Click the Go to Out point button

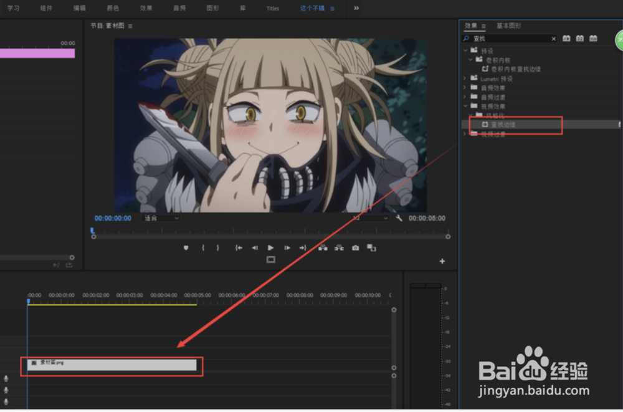(x=303, y=247)
